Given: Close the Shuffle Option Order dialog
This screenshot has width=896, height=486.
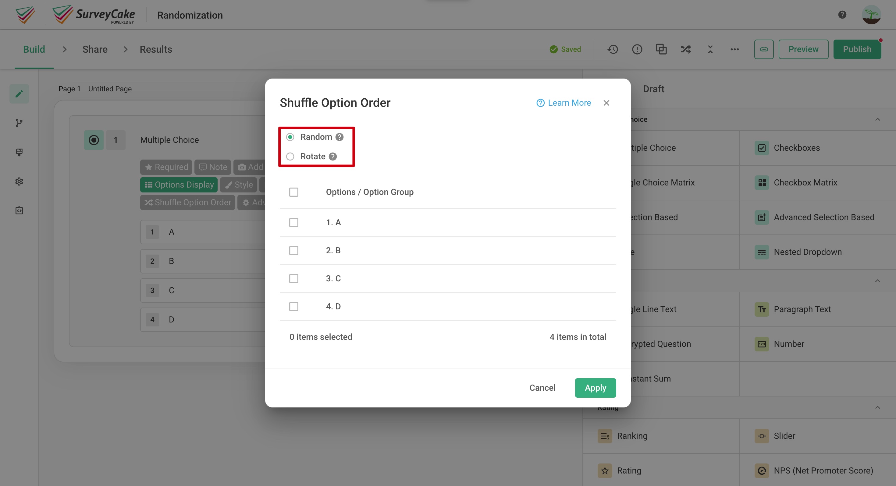Looking at the screenshot, I should [x=606, y=103].
